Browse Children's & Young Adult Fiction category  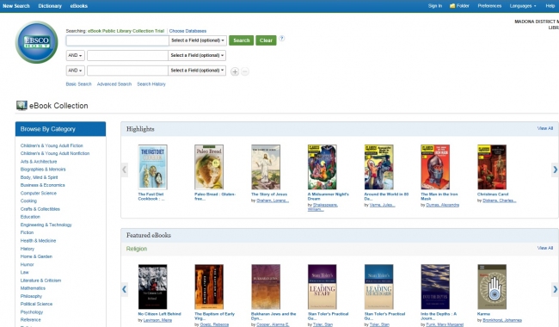pos(52,145)
